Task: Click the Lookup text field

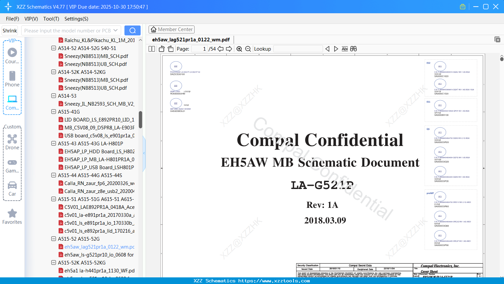Action: 298,49
